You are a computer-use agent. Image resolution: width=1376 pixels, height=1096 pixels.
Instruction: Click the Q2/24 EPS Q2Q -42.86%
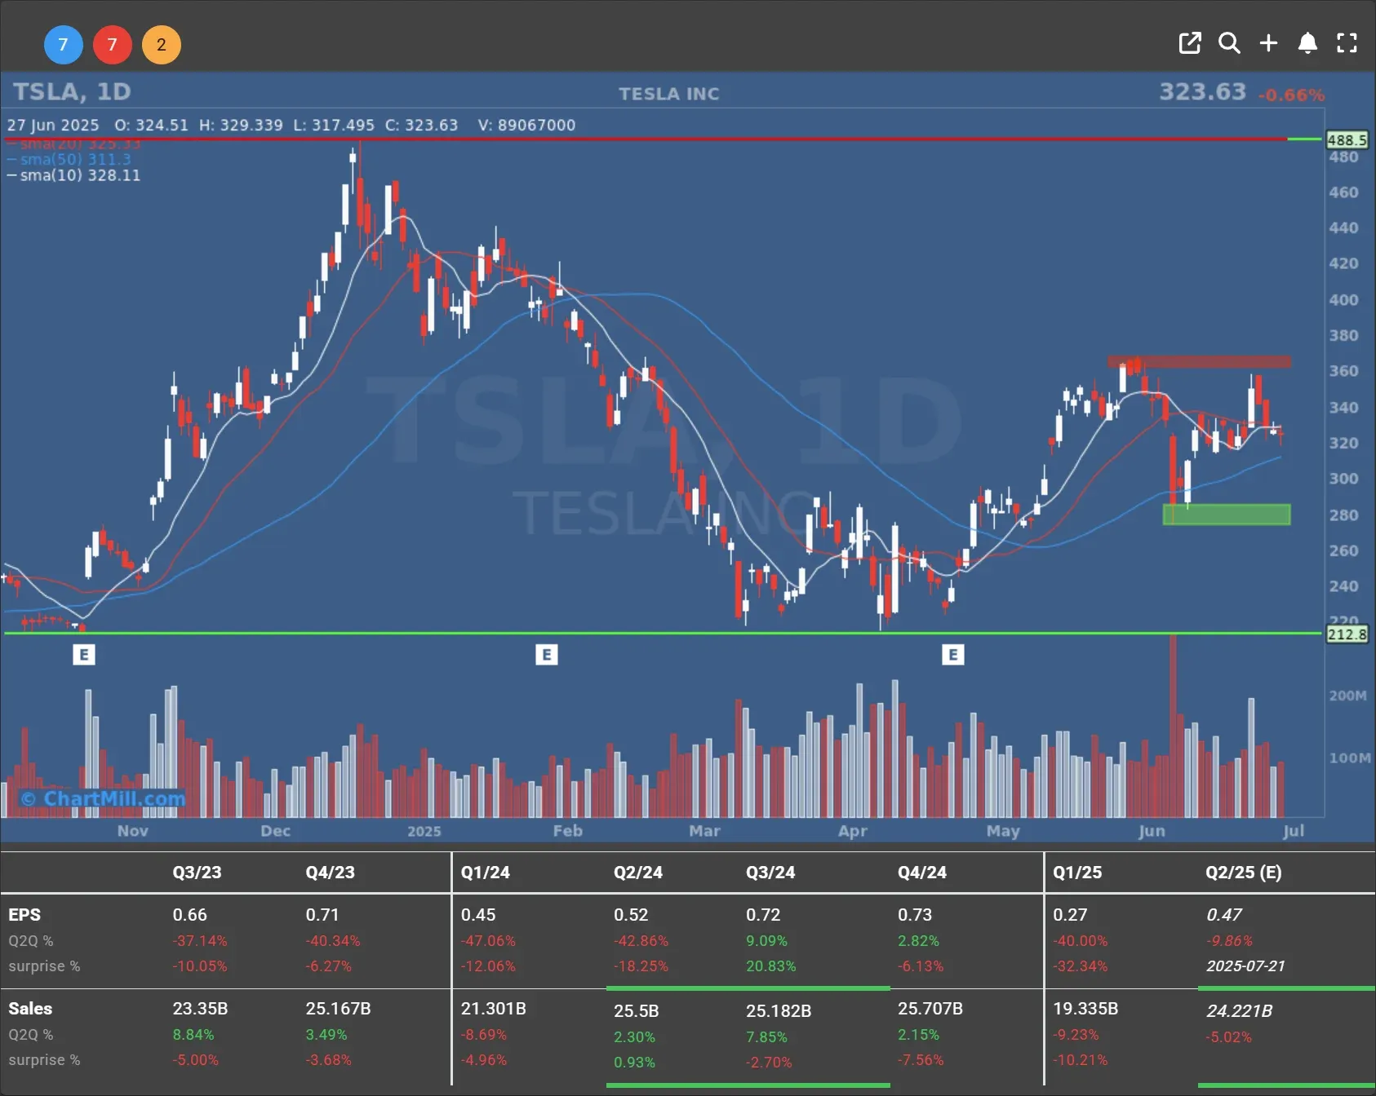pyautogui.click(x=641, y=941)
